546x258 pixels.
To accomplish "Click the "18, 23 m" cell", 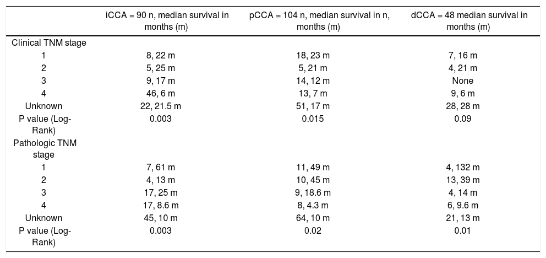I will click(319, 55).
